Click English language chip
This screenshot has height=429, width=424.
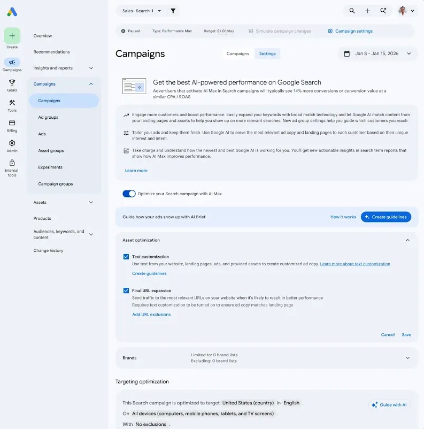(x=291, y=403)
